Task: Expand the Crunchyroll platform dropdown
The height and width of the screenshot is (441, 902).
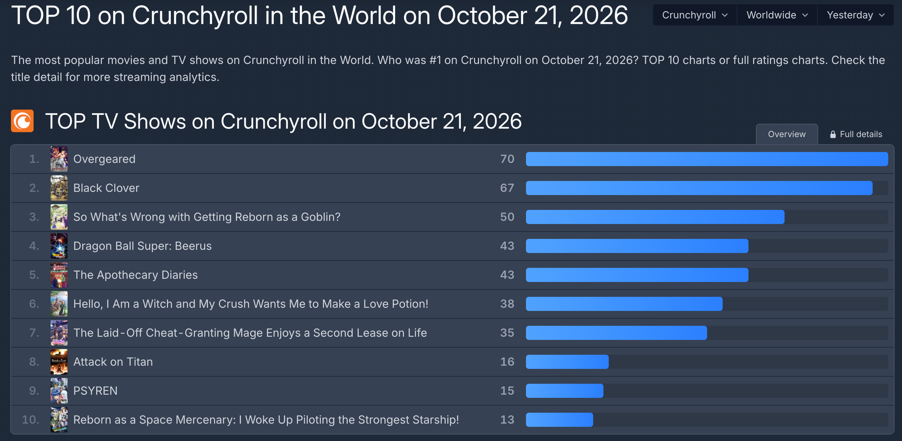Action: 695,15
